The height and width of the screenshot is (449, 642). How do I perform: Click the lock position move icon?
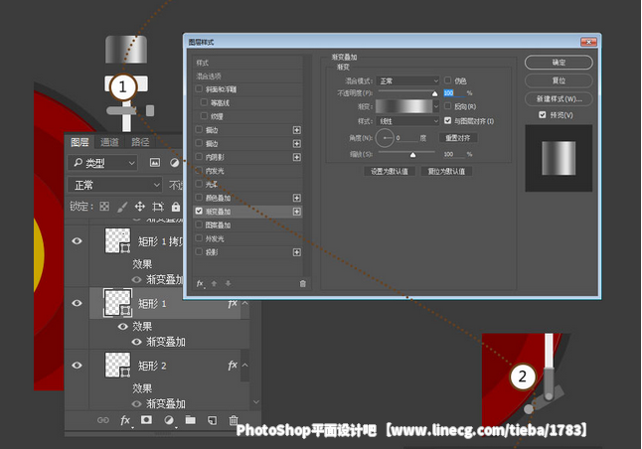[x=140, y=207]
